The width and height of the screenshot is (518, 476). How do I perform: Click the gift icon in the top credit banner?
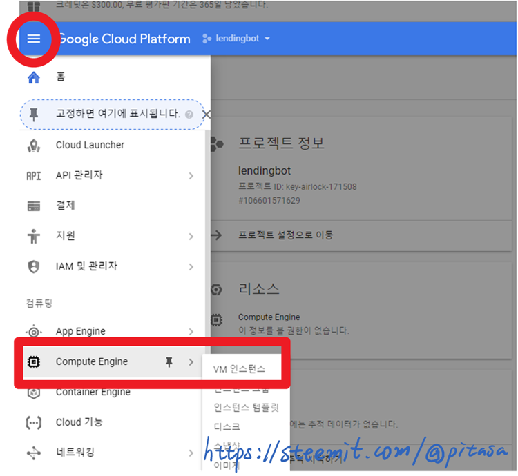34,6
